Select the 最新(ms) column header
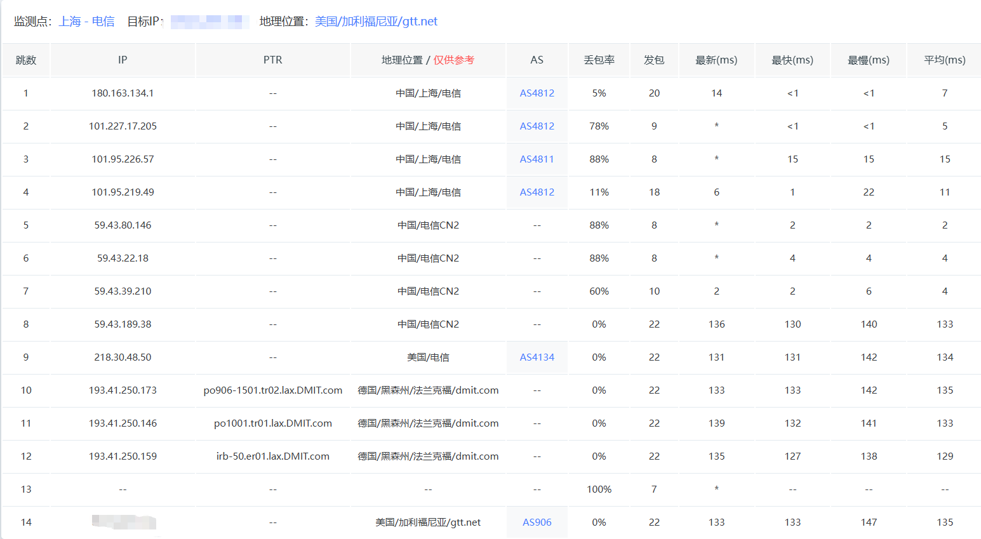 tap(716, 60)
